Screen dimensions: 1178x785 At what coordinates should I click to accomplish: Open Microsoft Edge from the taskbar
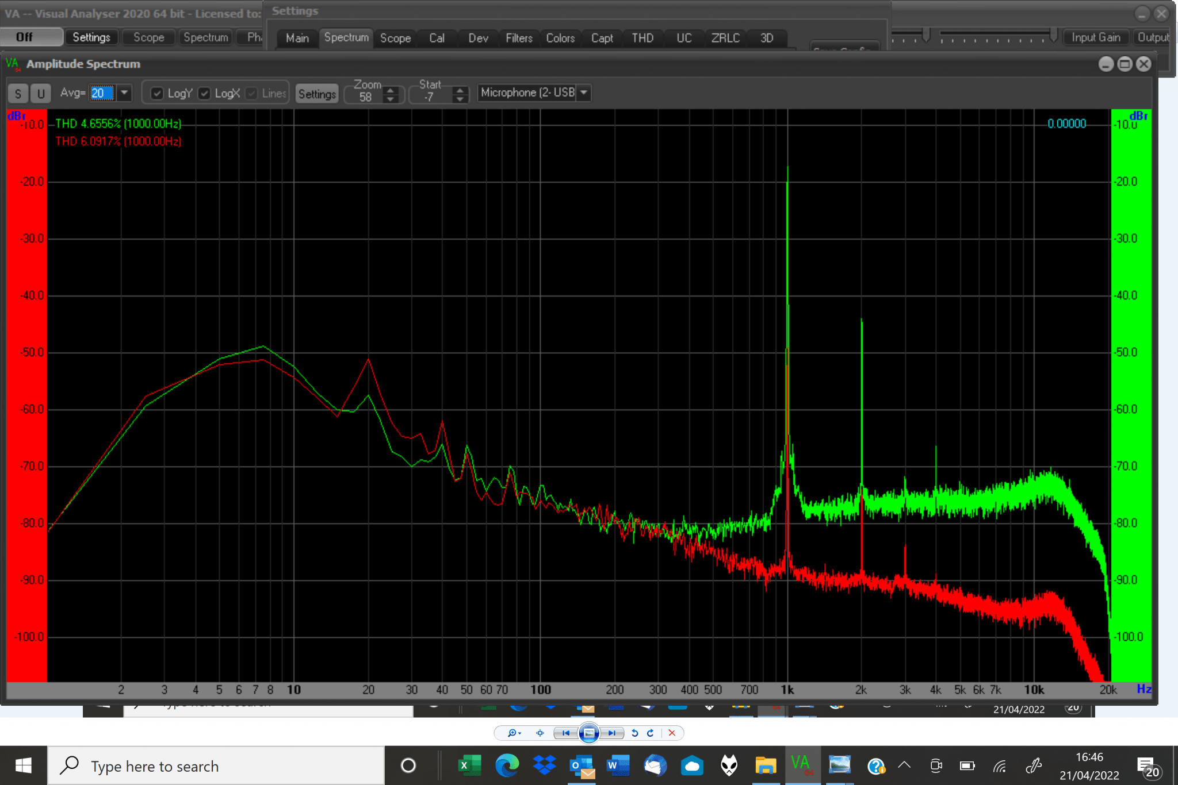tap(507, 765)
